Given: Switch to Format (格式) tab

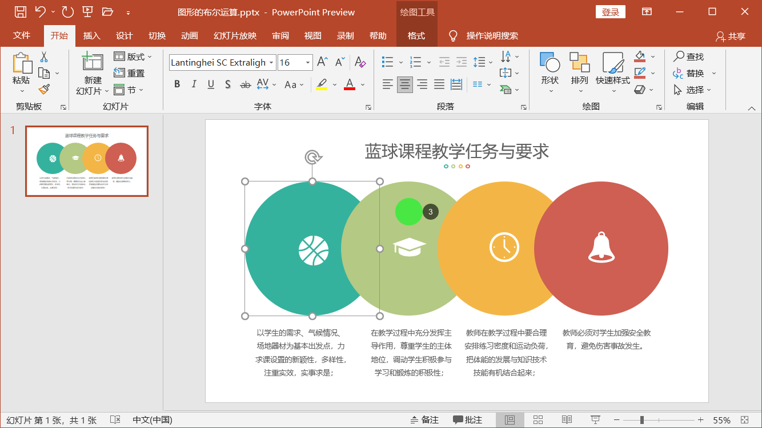Looking at the screenshot, I should click(x=416, y=35).
